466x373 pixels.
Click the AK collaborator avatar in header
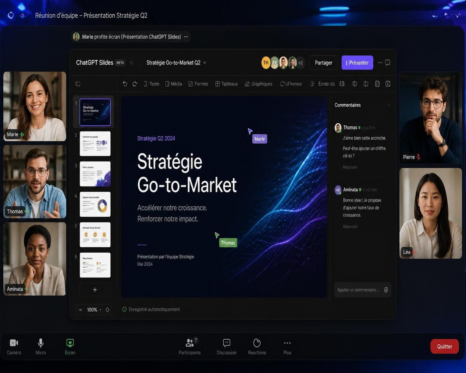[x=275, y=62]
